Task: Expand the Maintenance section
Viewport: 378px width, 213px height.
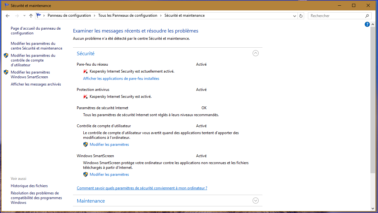Action: [x=255, y=200]
